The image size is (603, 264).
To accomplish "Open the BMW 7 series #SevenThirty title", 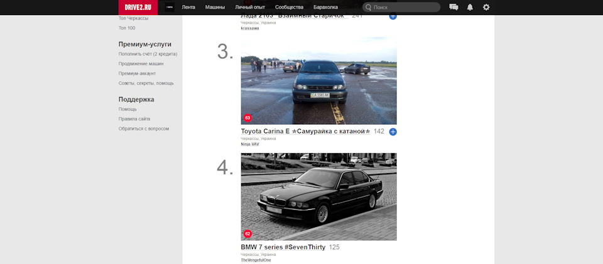I will [283, 247].
